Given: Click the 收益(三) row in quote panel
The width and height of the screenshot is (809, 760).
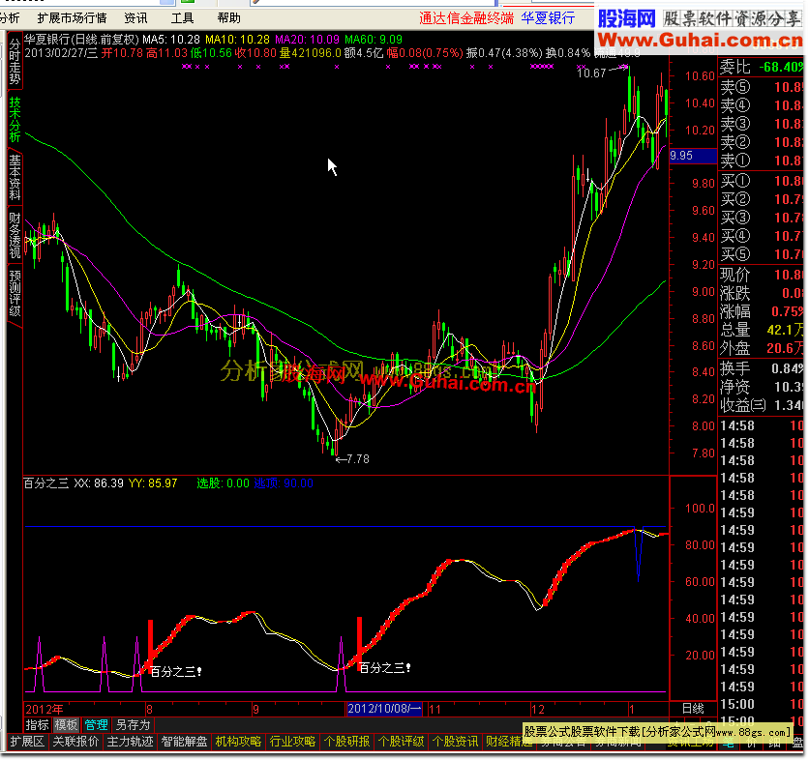Looking at the screenshot, I should point(761,406).
